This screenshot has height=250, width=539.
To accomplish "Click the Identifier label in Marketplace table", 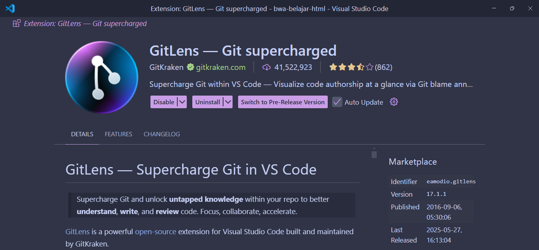I will [404, 182].
